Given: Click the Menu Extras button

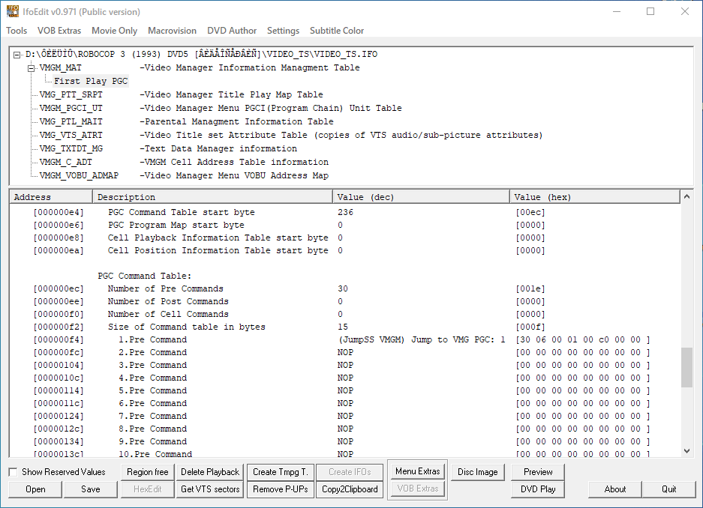Looking at the screenshot, I should [417, 471].
